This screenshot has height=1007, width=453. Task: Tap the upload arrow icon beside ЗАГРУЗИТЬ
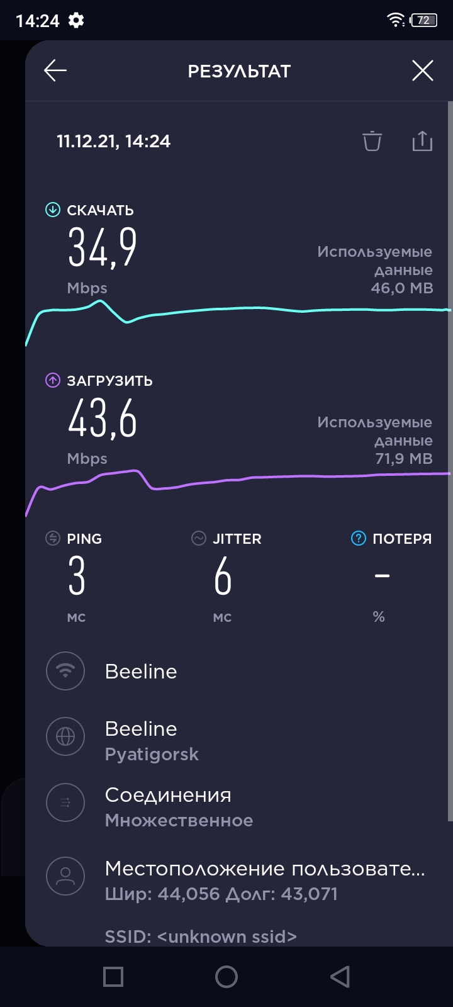coord(53,381)
